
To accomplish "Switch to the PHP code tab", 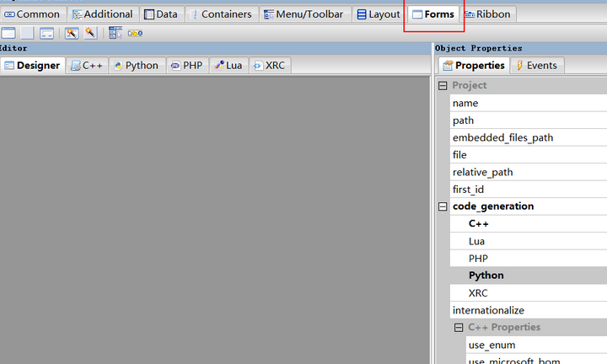I will [187, 66].
